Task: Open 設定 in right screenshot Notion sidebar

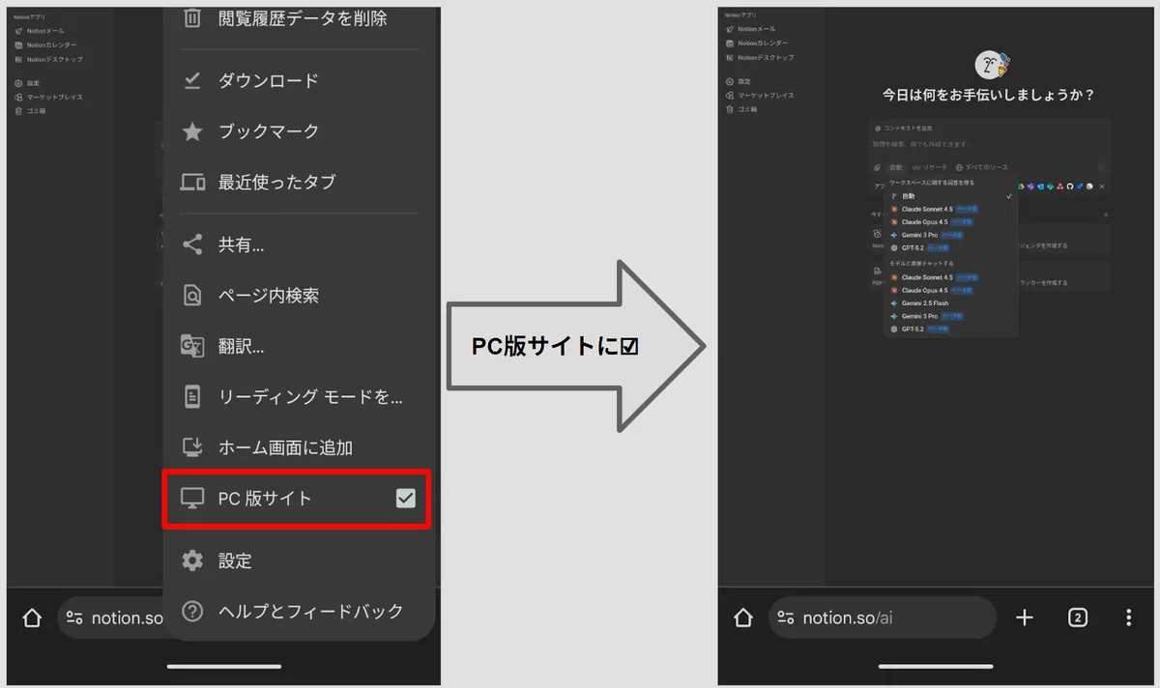Action: coord(739,81)
